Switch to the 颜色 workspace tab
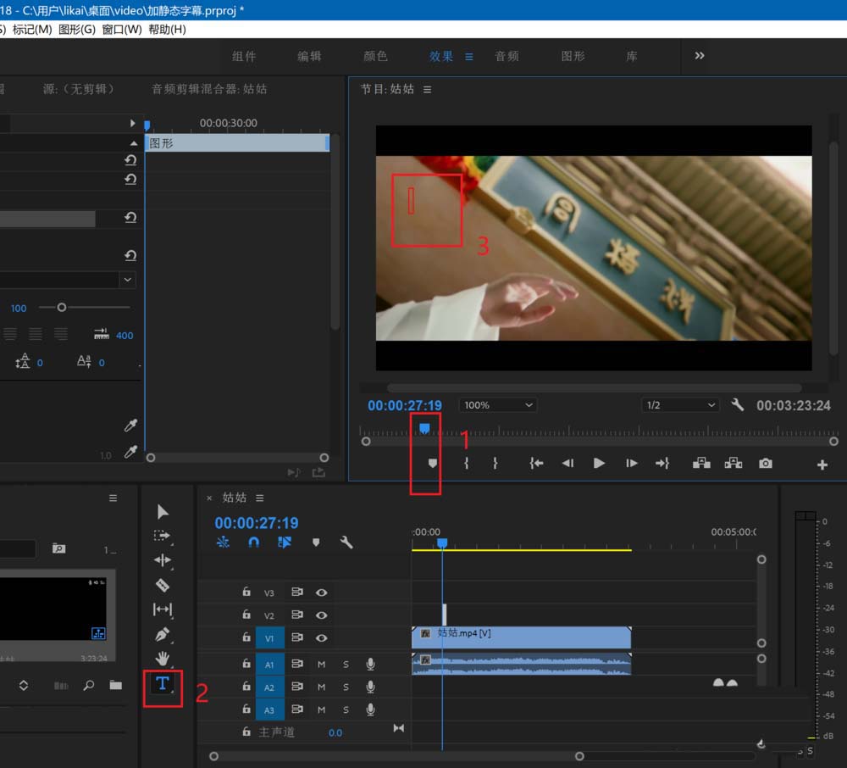The width and height of the screenshot is (847, 768). [375, 56]
